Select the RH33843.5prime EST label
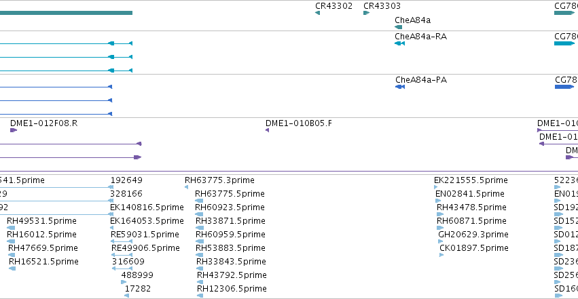This screenshot has height=299, width=578. click(x=231, y=262)
